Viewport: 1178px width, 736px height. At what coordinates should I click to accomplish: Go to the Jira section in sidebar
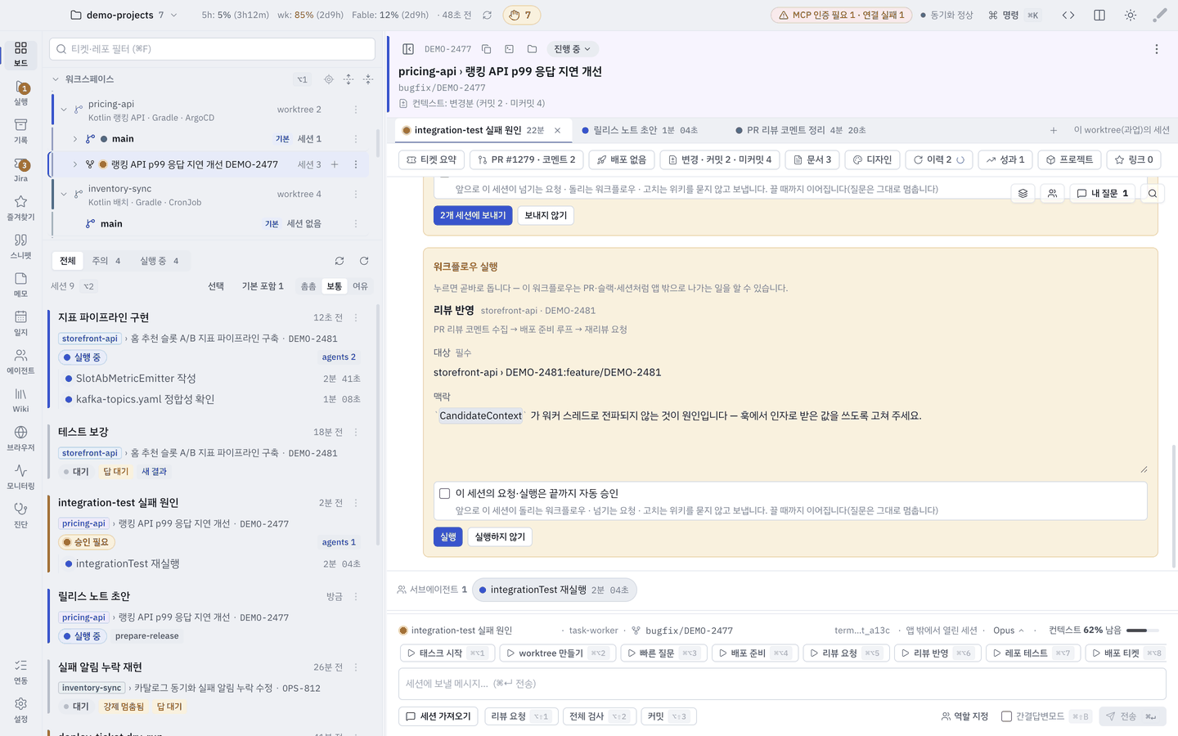coord(20,169)
